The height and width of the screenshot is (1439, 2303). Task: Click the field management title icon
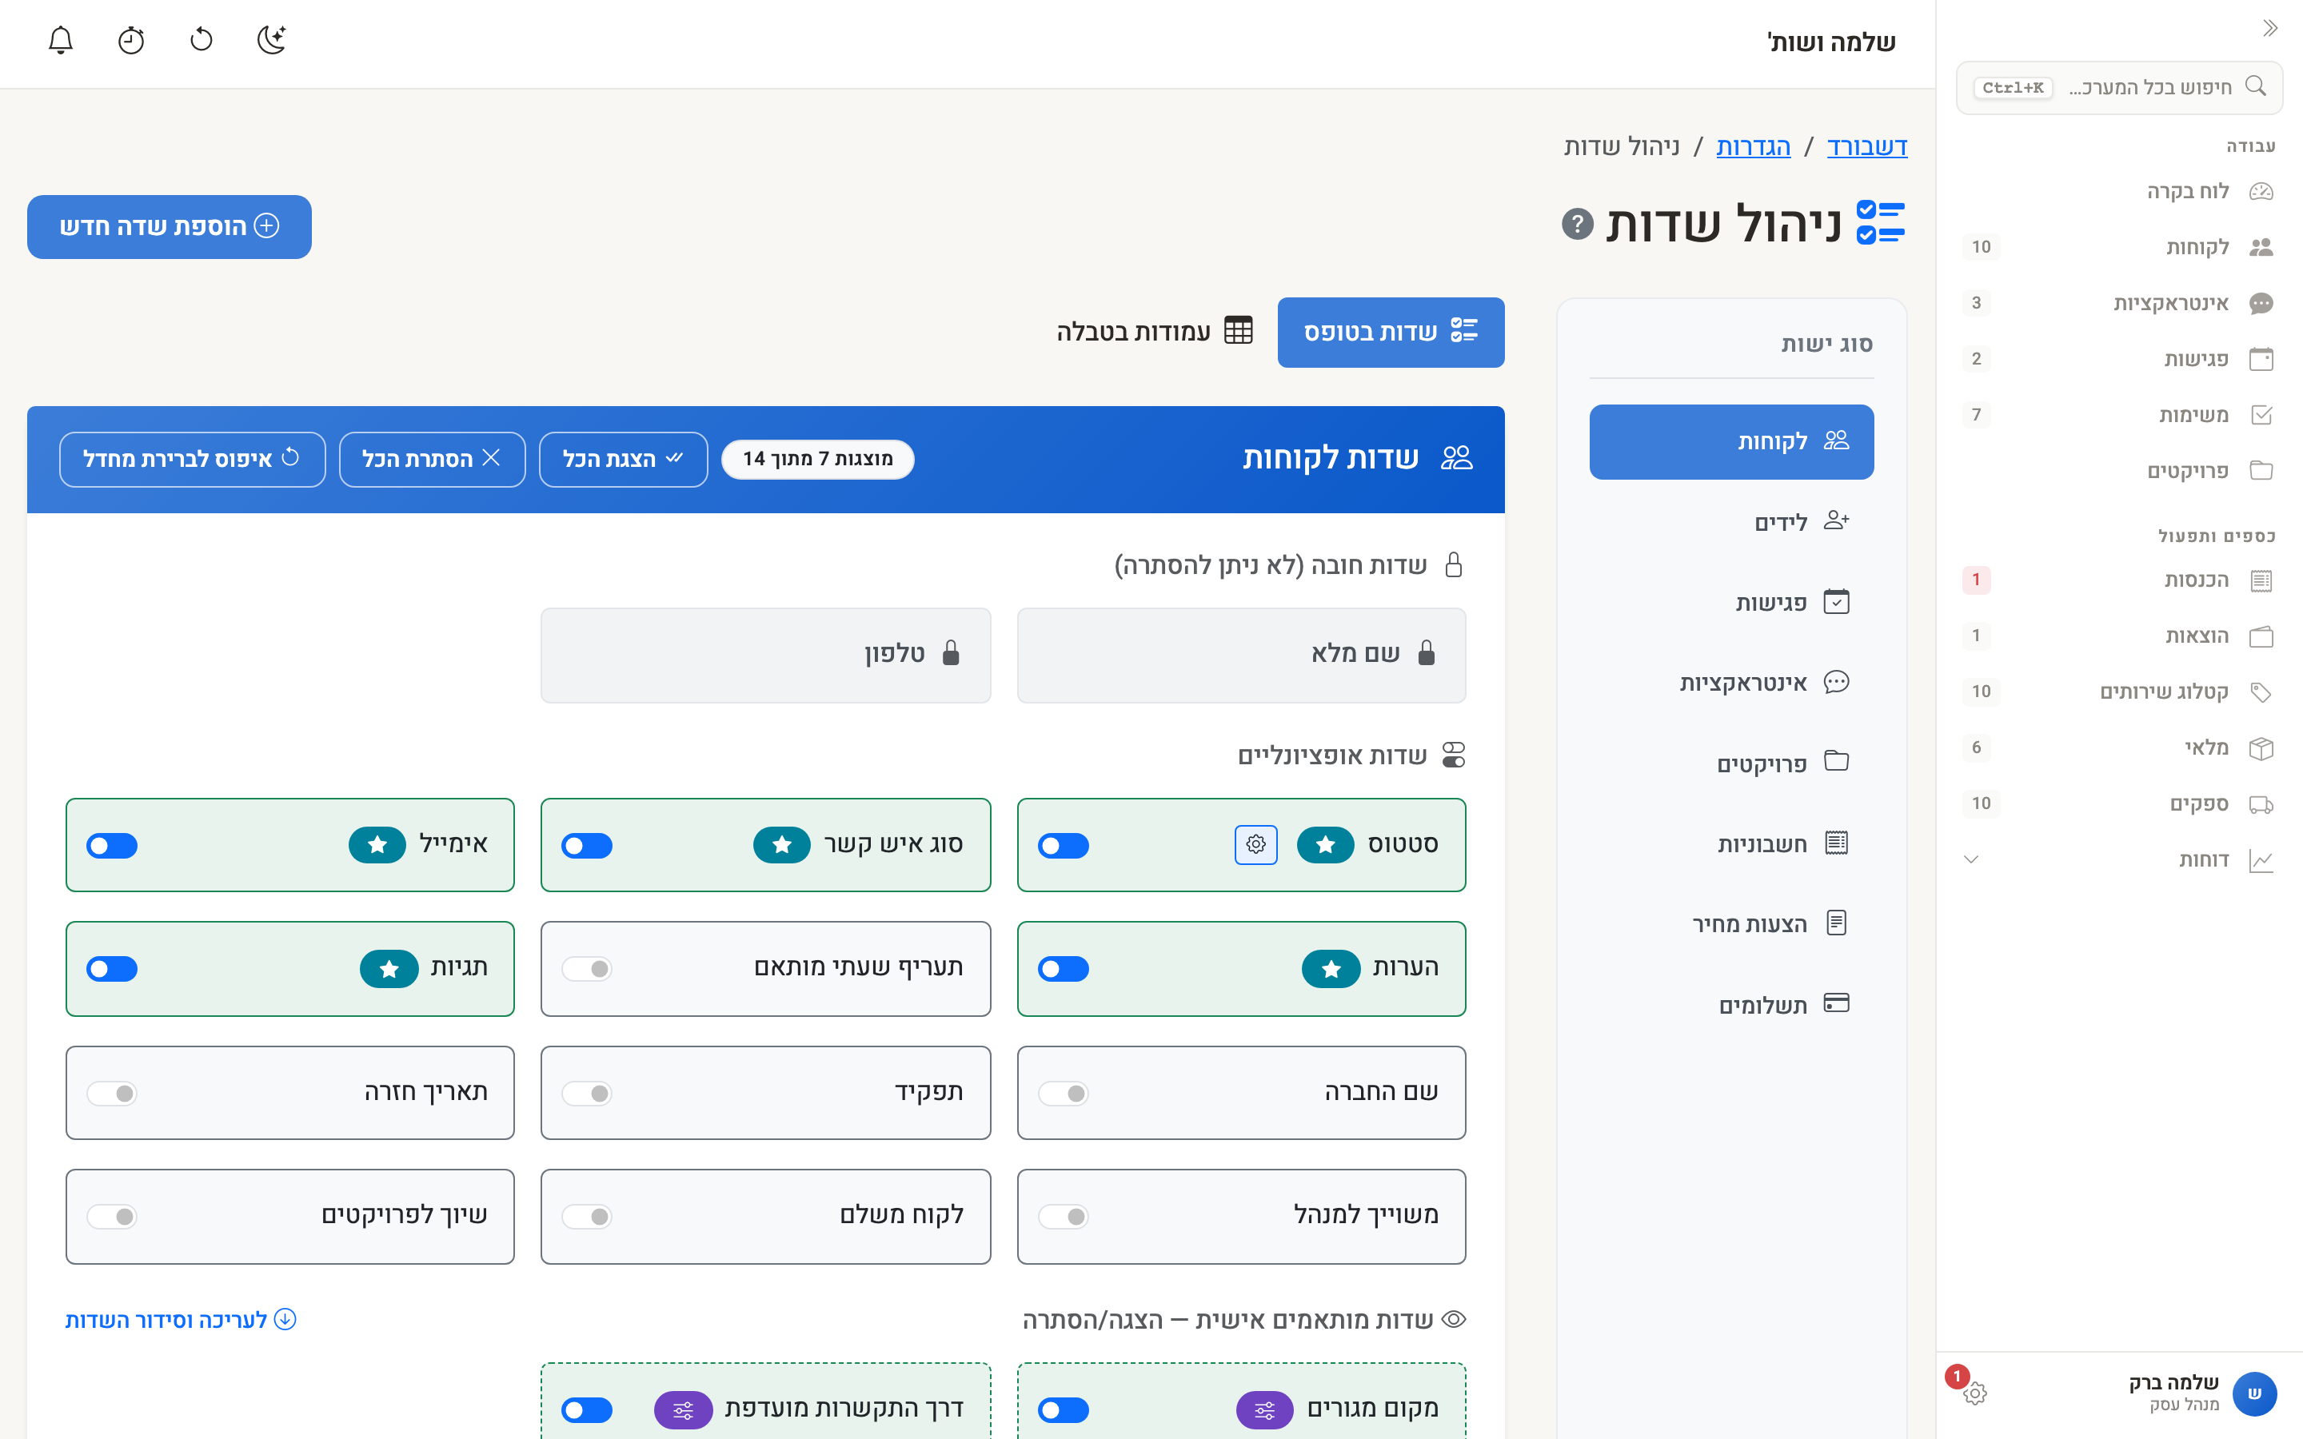click(1881, 223)
